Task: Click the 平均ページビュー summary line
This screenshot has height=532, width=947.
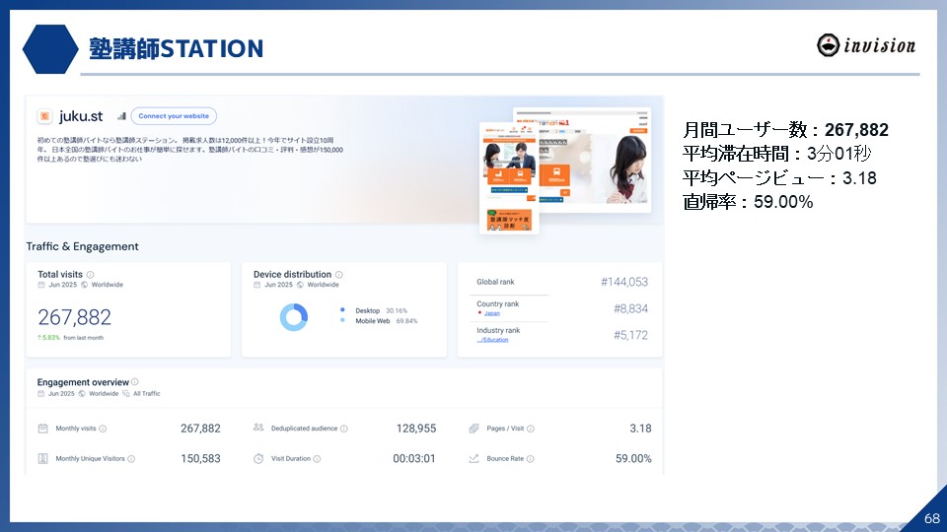Action: (779, 178)
